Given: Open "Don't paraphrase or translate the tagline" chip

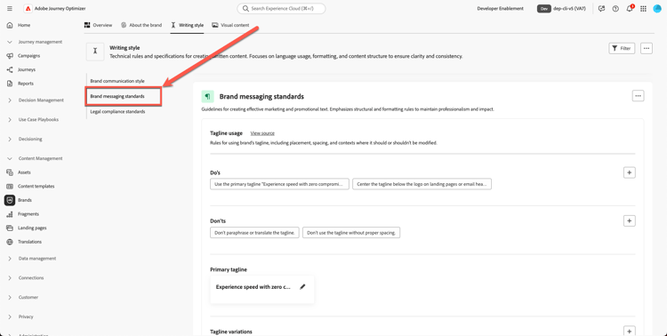Looking at the screenshot, I should [254, 233].
